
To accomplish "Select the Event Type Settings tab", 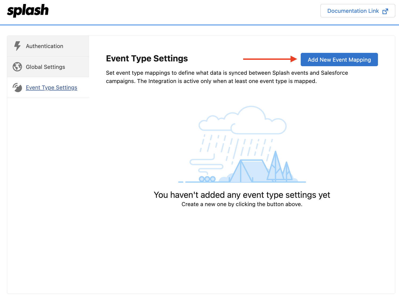I will point(48,88).
